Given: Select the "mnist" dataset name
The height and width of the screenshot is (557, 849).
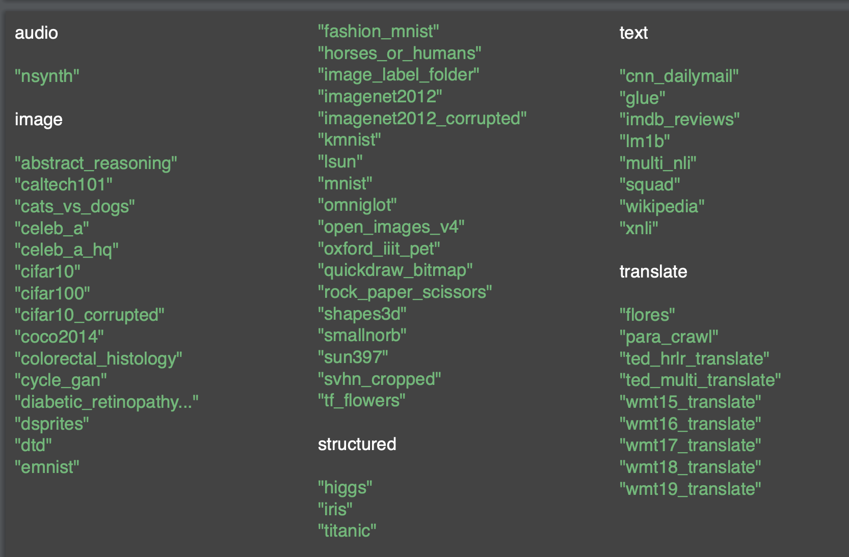Looking at the screenshot, I should [345, 184].
